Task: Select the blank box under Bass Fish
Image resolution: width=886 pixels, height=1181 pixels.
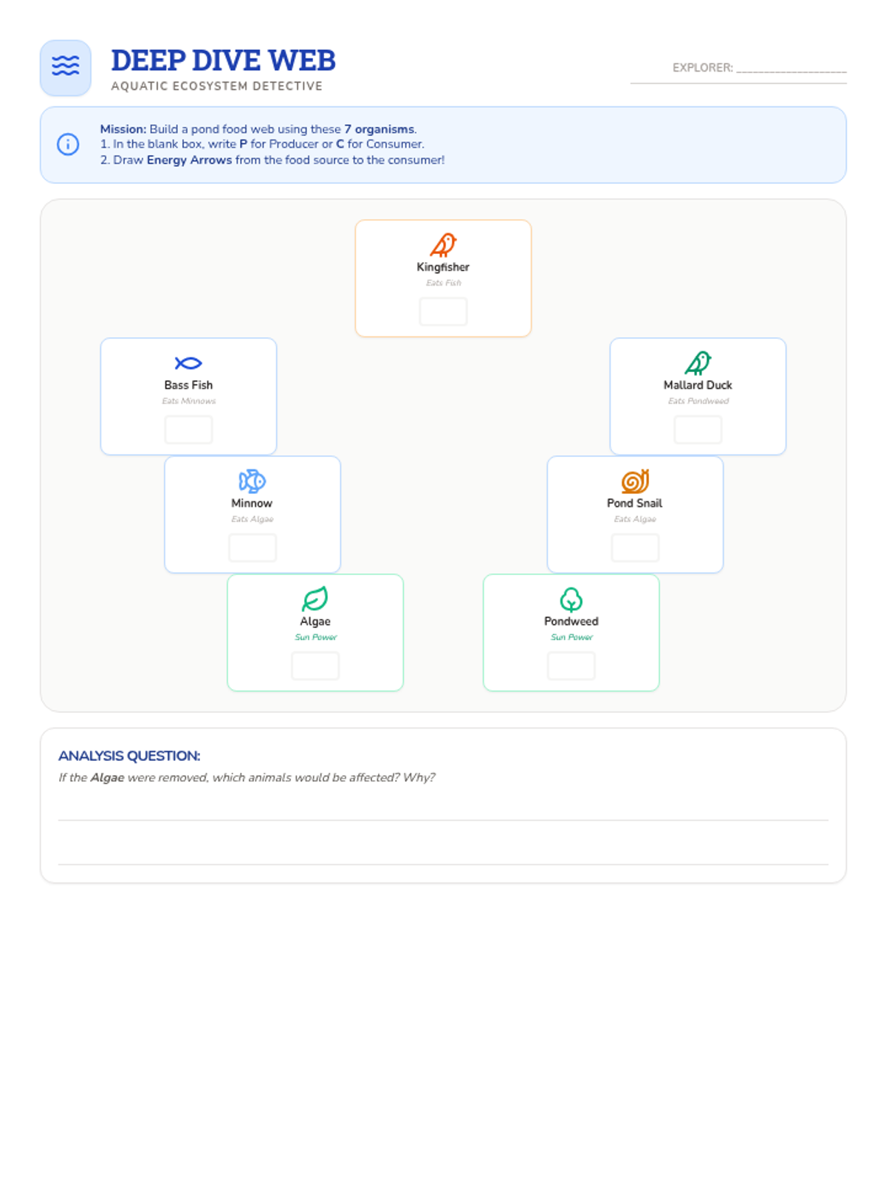Action: [188, 430]
